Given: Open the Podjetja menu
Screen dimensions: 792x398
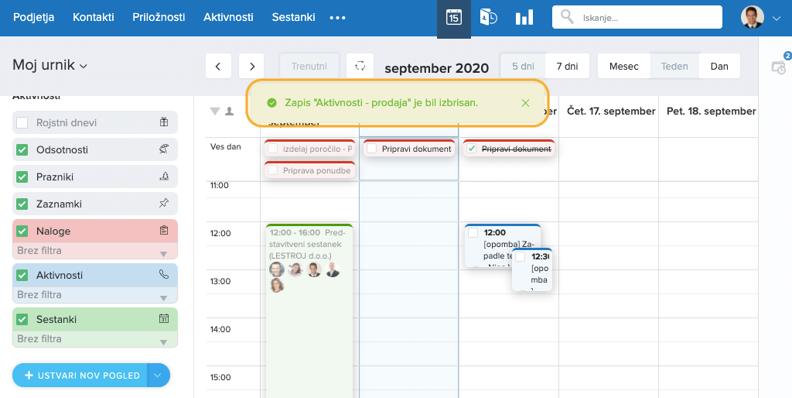Looking at the screenshot, I should 33,17.
